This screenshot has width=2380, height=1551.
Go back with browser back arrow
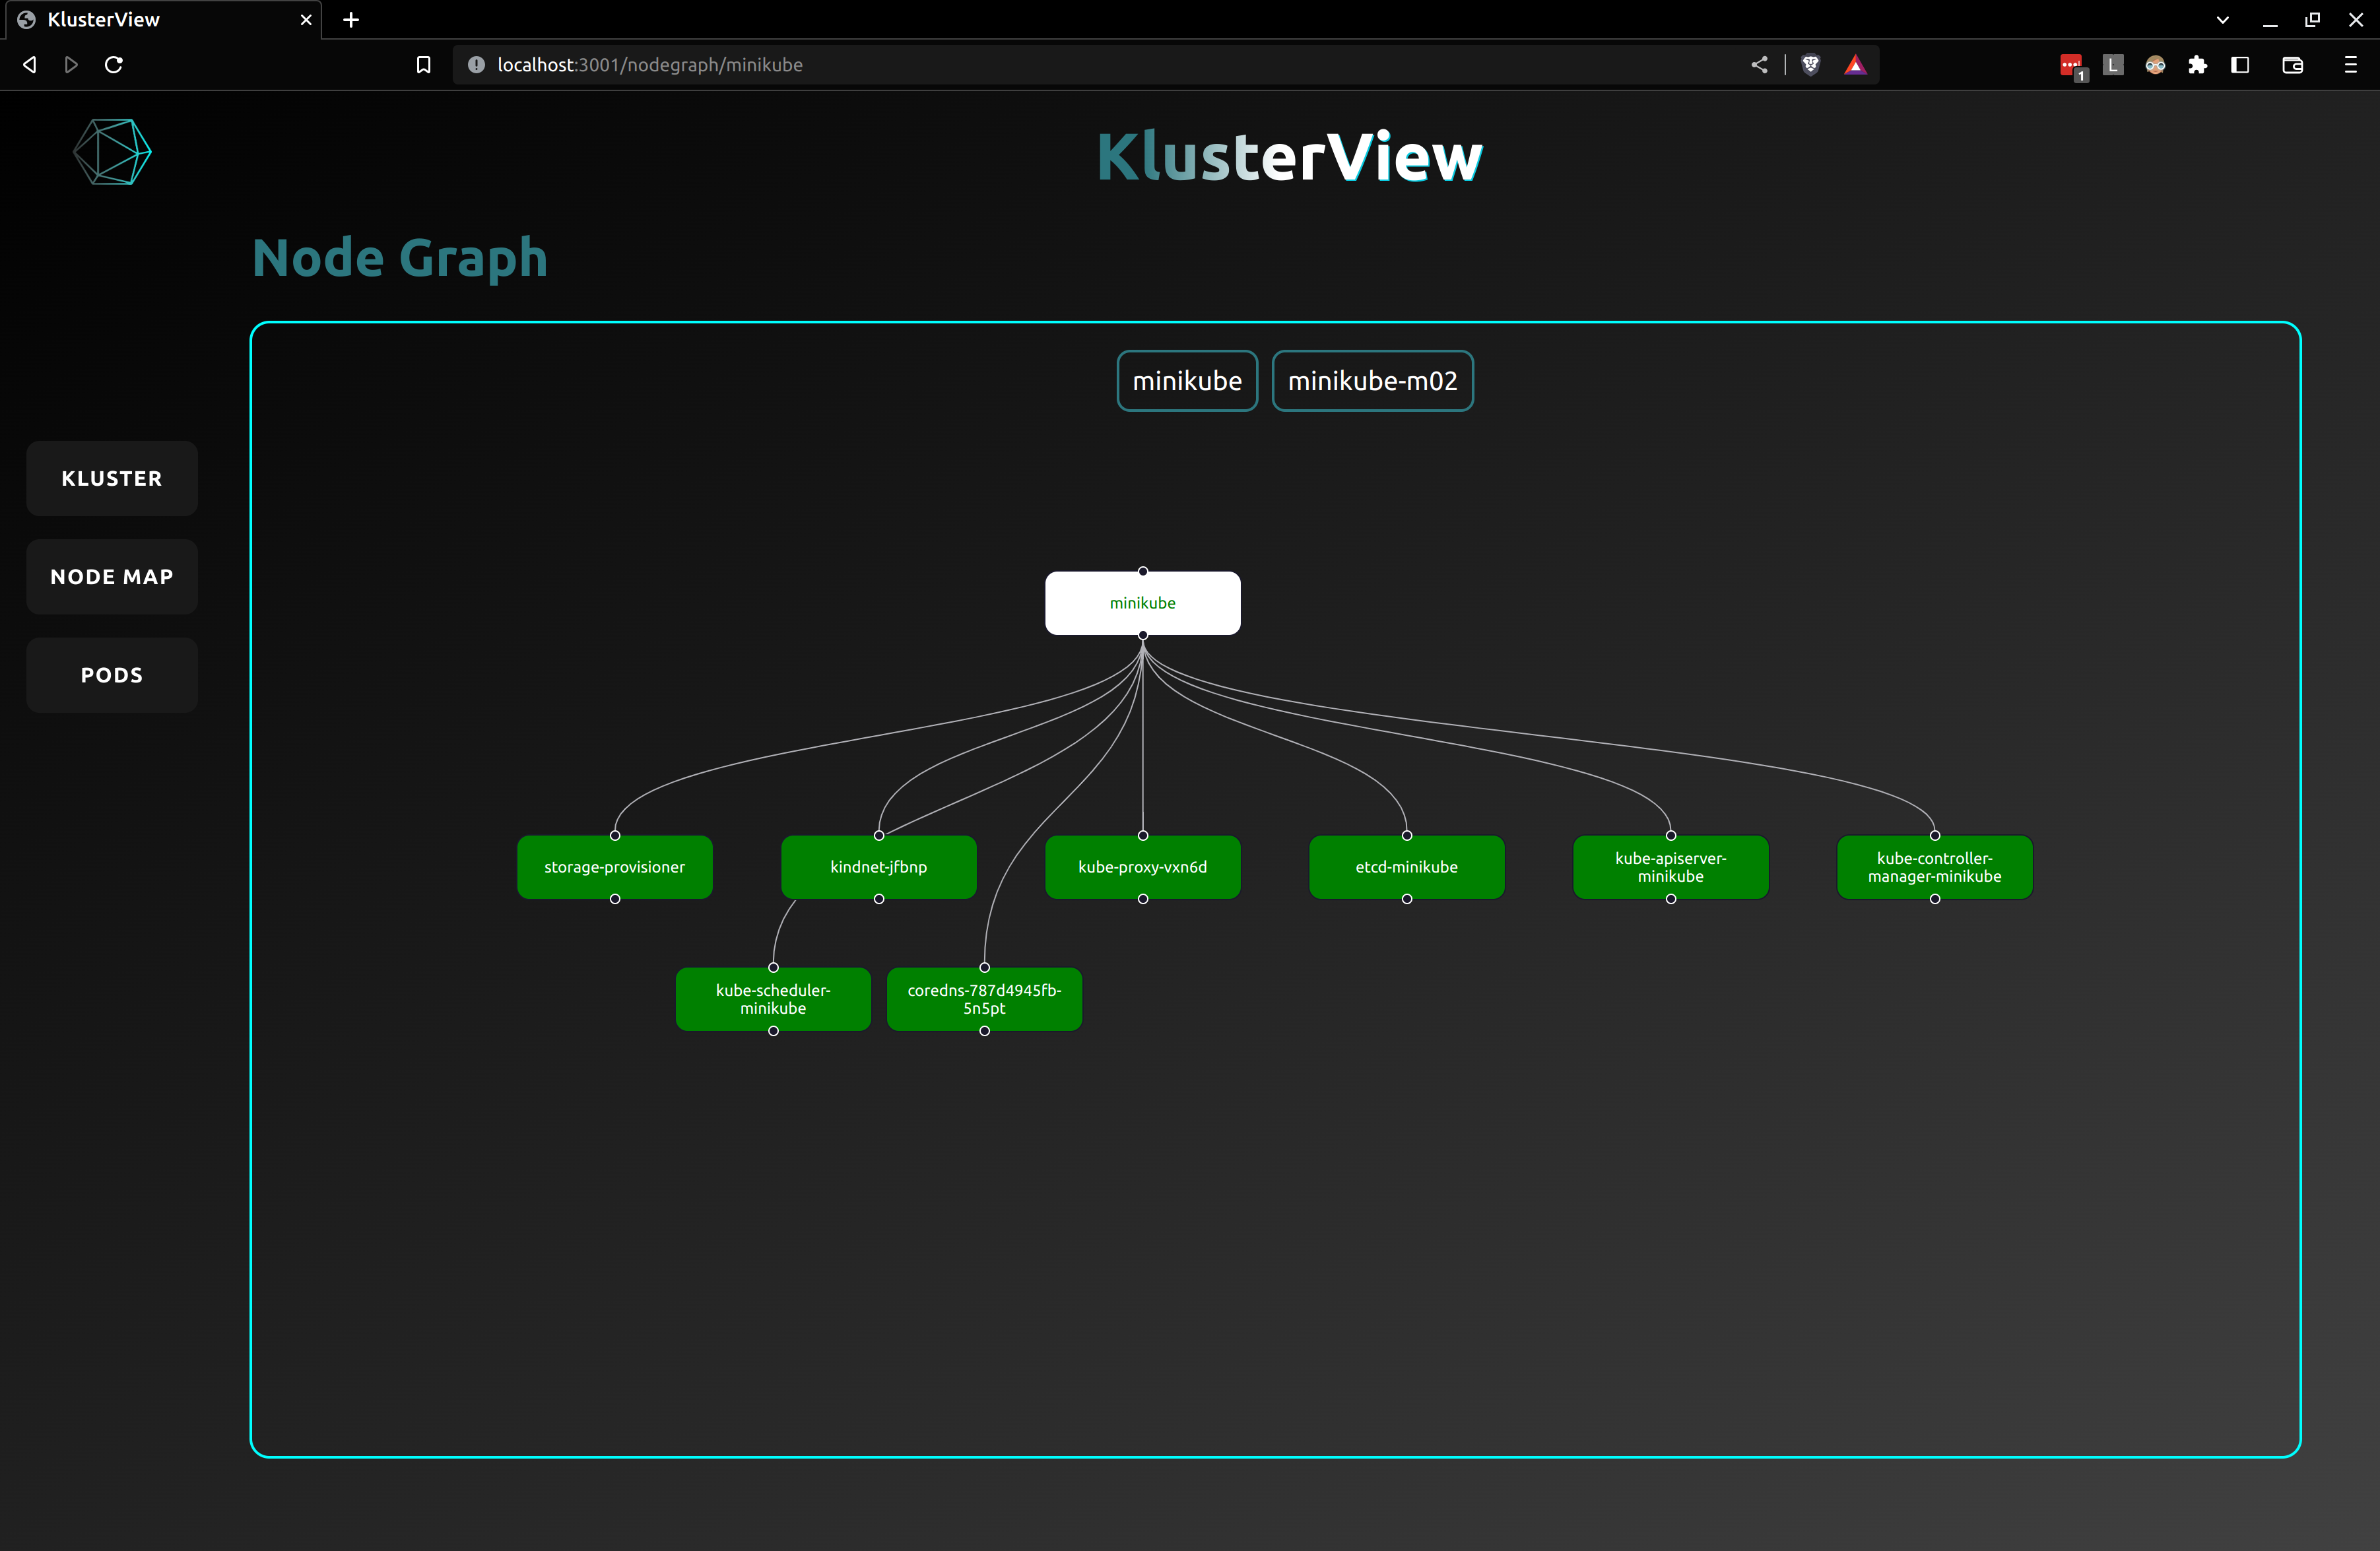(x=30, y=65)
